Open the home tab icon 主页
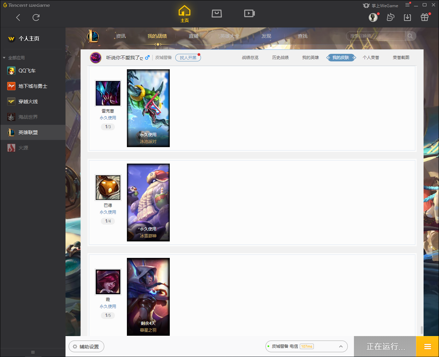The width and height of the screenshot is (439, 357). [x=185, y=14]
